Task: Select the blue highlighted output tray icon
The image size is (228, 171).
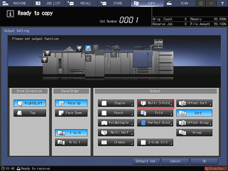Action: [x=88, y=48]
